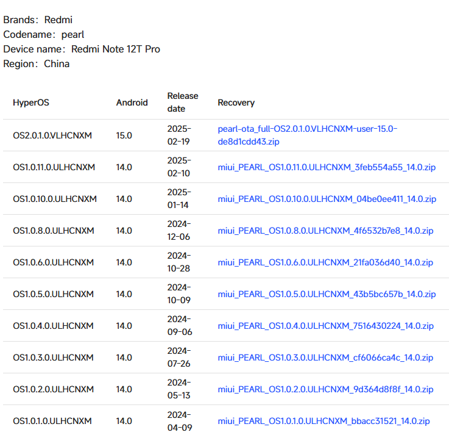Screen dimensions: 449x435
Task: Select version cell OS1.0.4.0.ULHCNXM
Action: (x=53, y=326)
